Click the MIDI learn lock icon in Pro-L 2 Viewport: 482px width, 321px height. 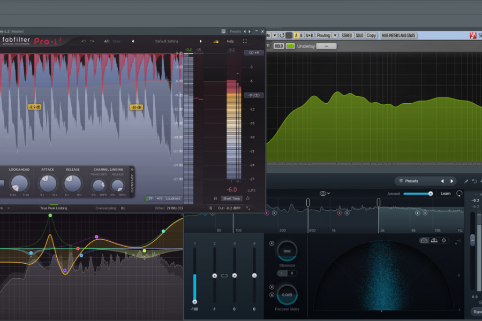coord(216,41)
